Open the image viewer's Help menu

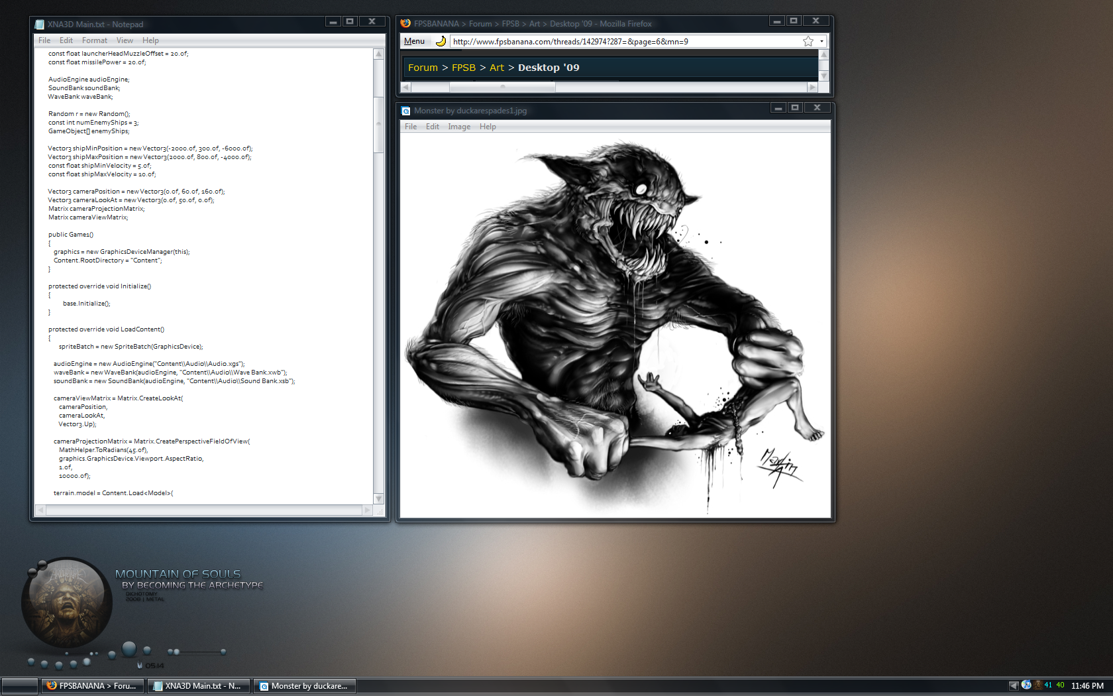[488, 127]
